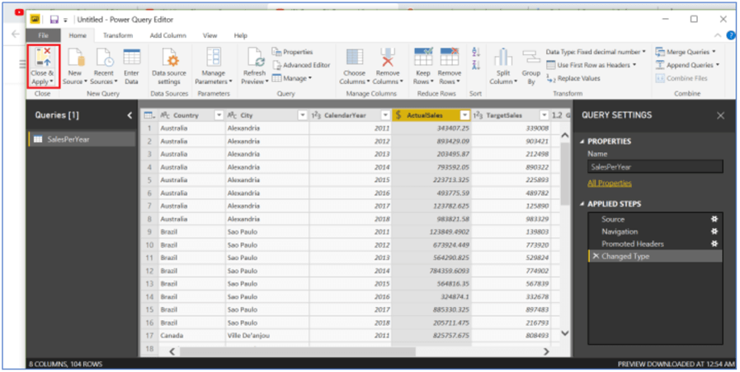This screenshot has height=372, width=740.
Task: Open Data source settings
Action: (169, 59)
